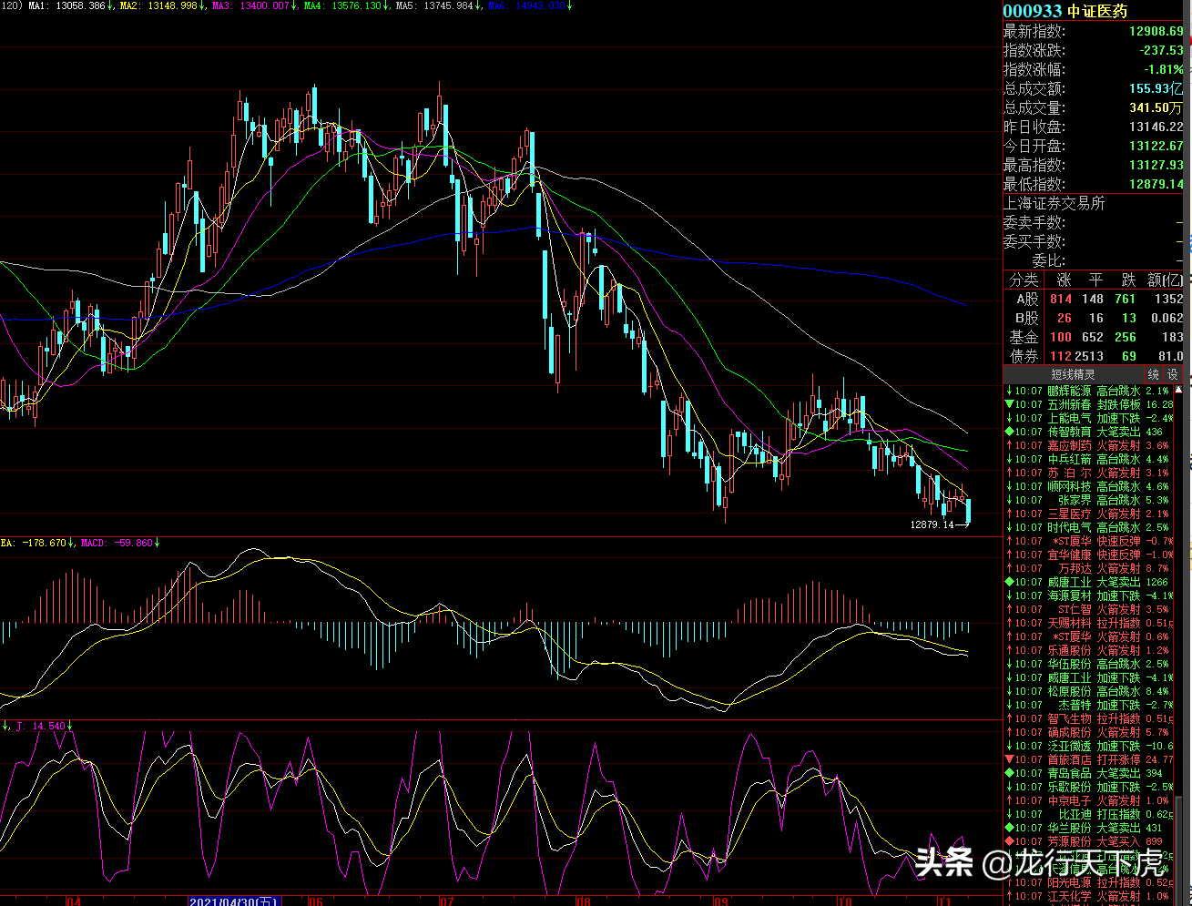Click the blue MA6 label
This screenshot has height=906, width=1192.
(530, 5)
